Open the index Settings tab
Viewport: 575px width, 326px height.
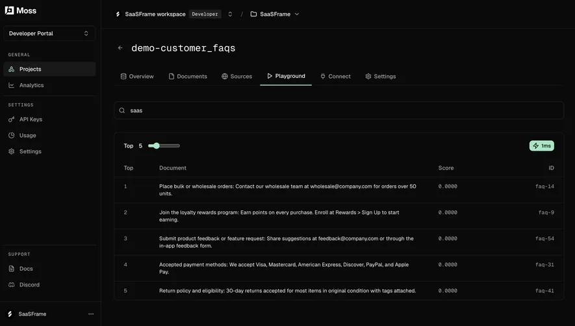[x=381, y=76]
